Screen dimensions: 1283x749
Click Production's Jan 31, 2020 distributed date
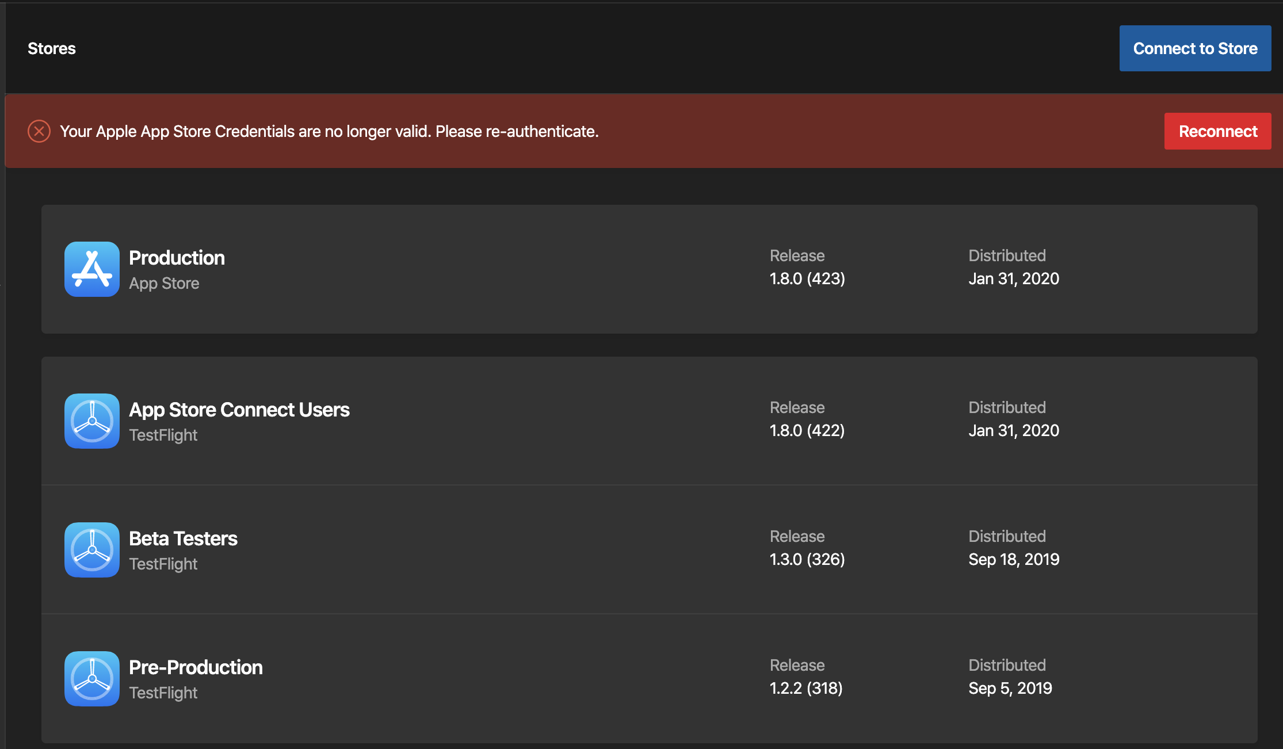click(1014, 278)
